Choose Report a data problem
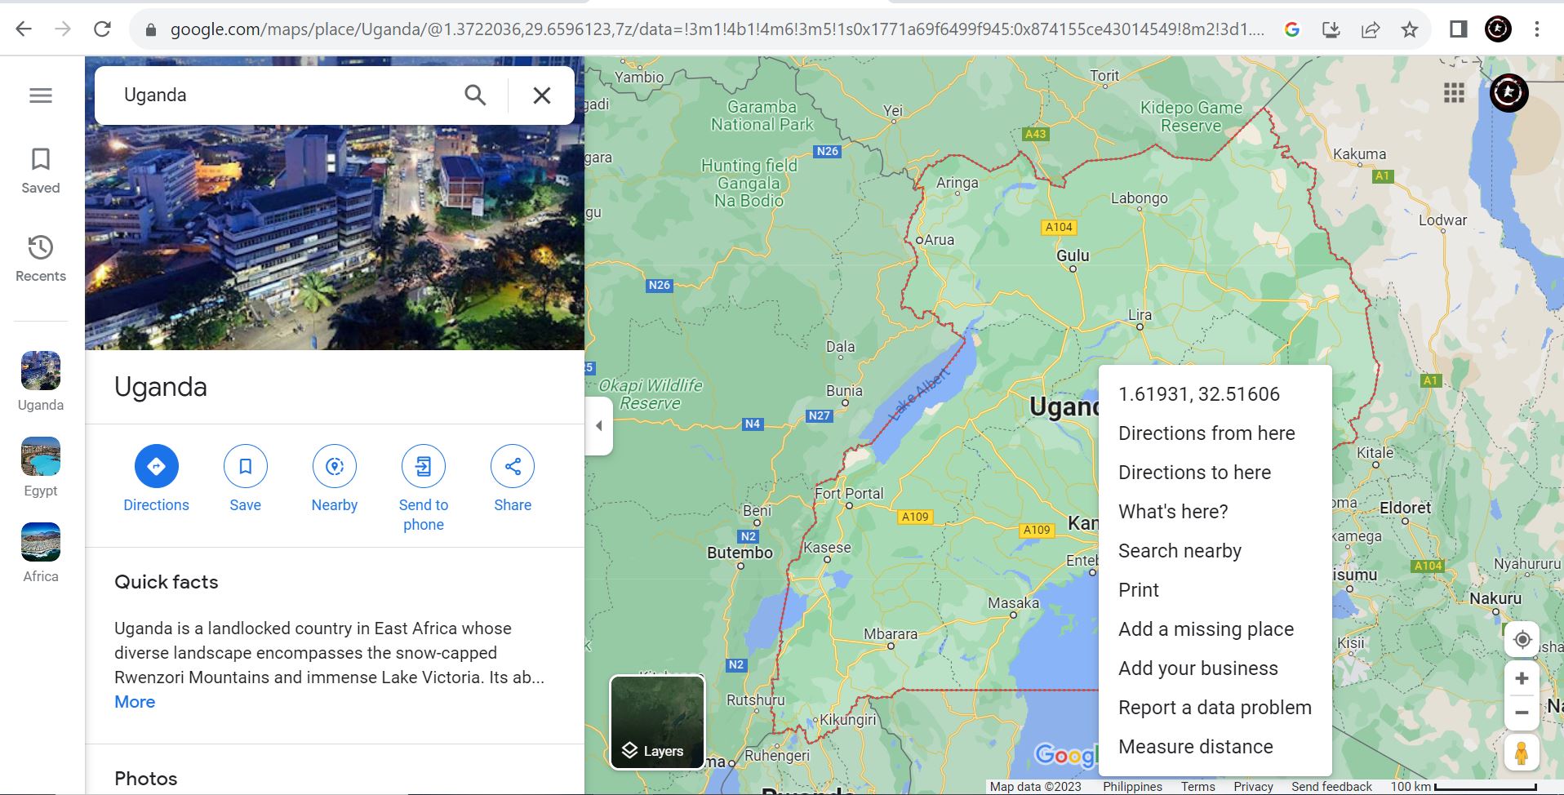 [x=1215, y=708]
